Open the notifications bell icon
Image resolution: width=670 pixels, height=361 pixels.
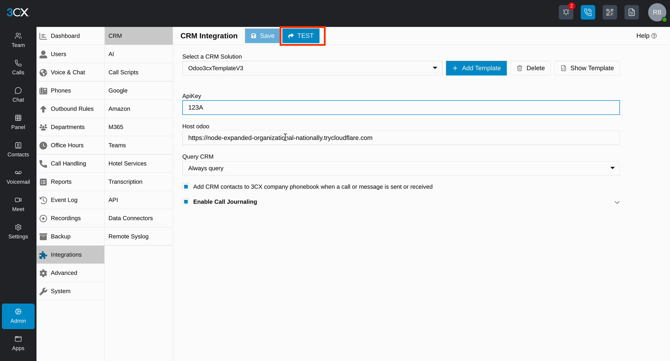(x=566, y=12)
